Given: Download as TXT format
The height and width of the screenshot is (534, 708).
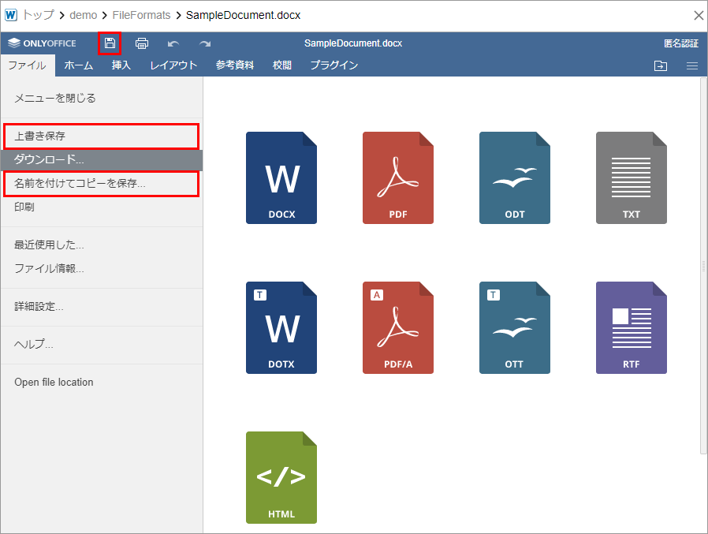Looking at the screenshot, I should coord(632,177).
